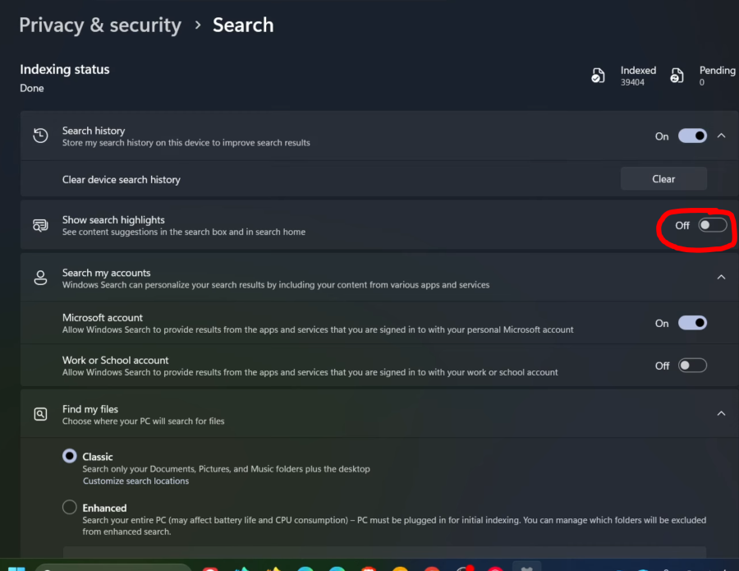Click the Clear device search history label
The image size is (739, 571).
click(x=122, y=180)
